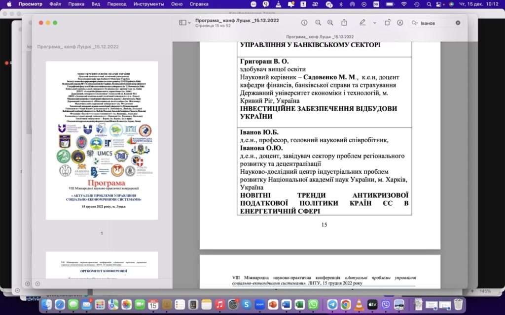Open Time Machine menu bar icon
The image size is (505, 315).
tap(417, 4)
